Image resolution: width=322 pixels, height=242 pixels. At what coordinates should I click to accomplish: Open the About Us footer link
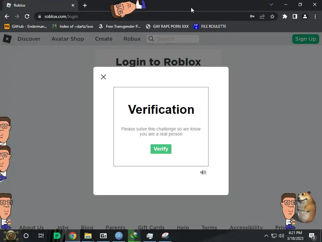[x=31, y=228]
